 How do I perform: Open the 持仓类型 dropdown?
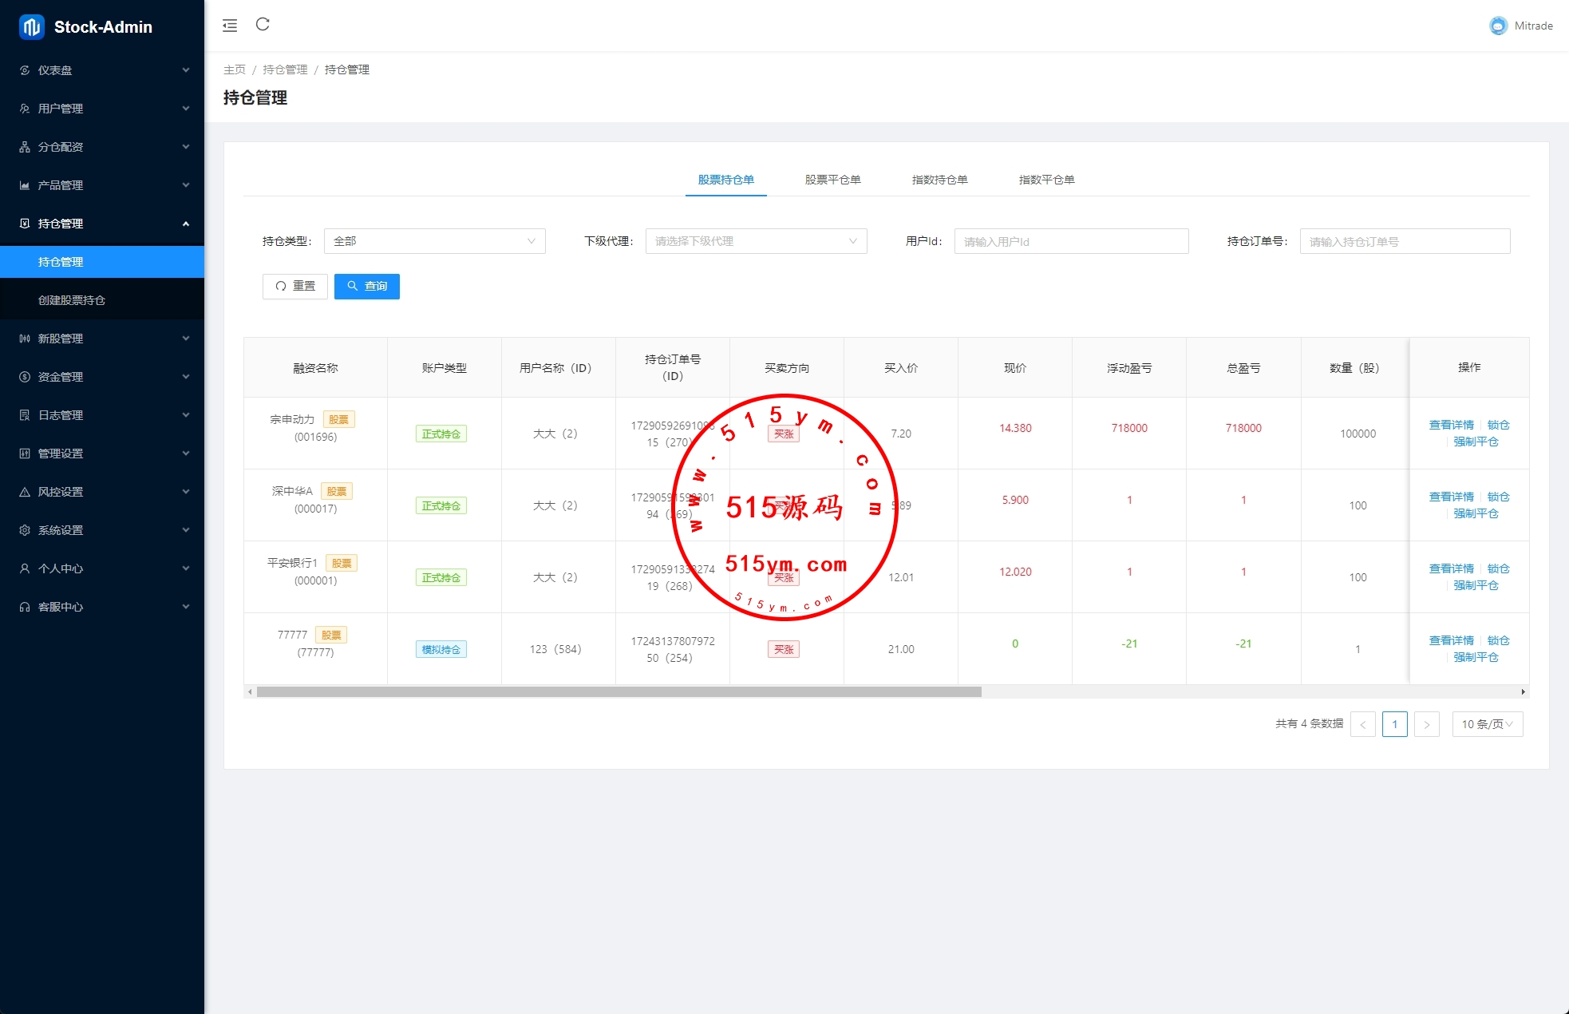[434, 241]
